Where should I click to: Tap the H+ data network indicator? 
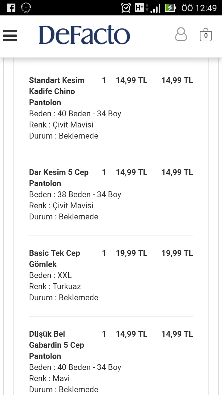141,8
